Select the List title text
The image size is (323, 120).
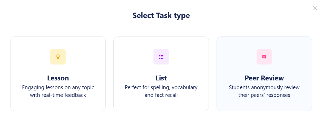161,78
